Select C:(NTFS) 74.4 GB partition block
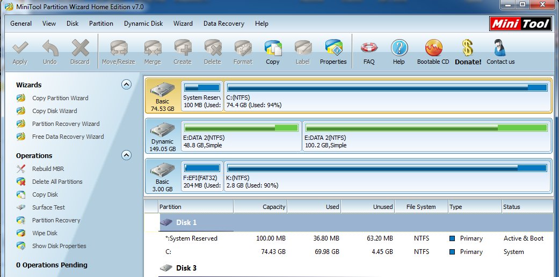 [x=388, y=96]
